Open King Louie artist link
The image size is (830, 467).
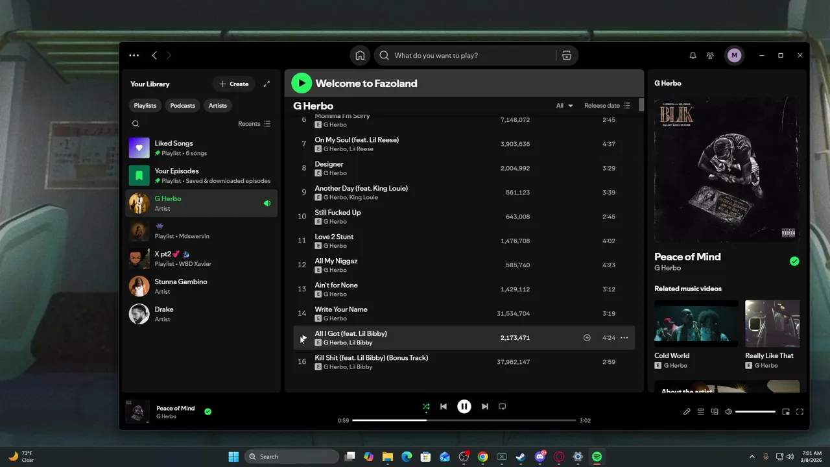364,197
